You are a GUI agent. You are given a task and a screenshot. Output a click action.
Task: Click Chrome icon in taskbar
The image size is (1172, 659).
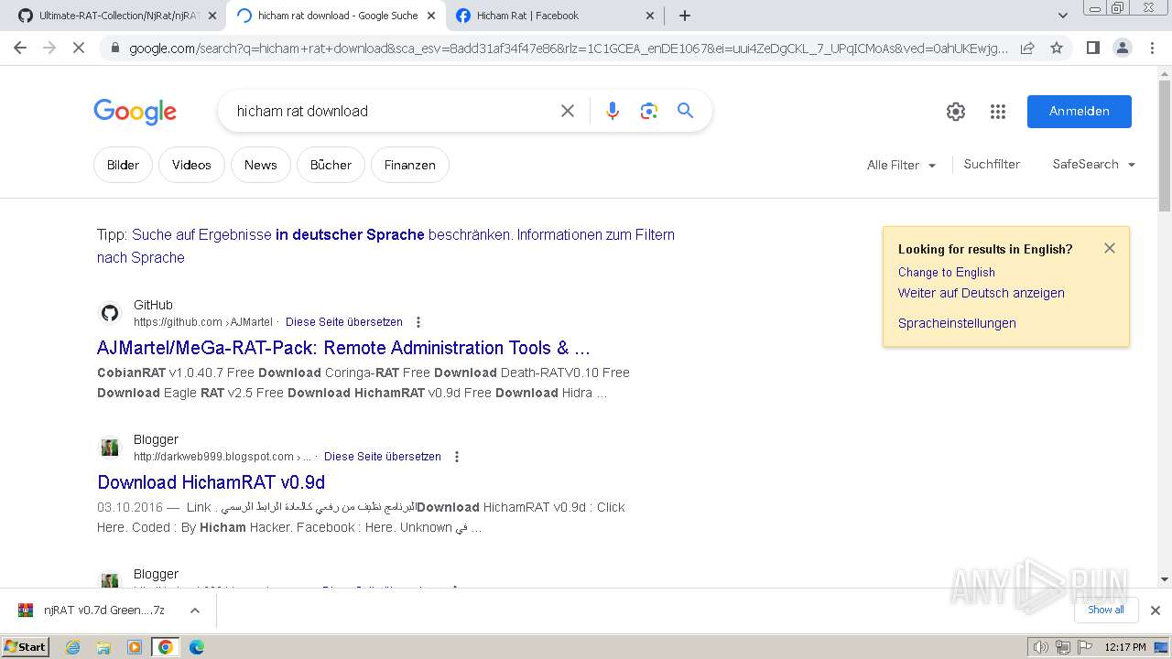coord(166,647)
